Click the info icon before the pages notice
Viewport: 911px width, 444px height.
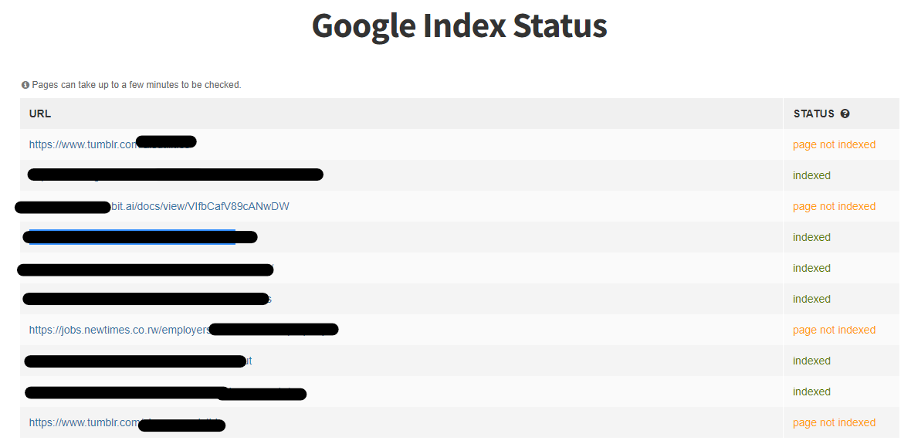click(x=25, y=85)
